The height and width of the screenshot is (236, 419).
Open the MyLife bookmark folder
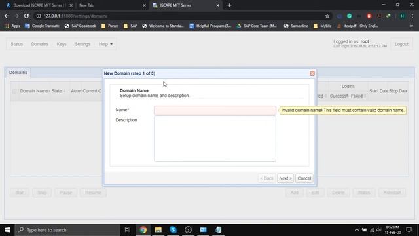[323, 26]
